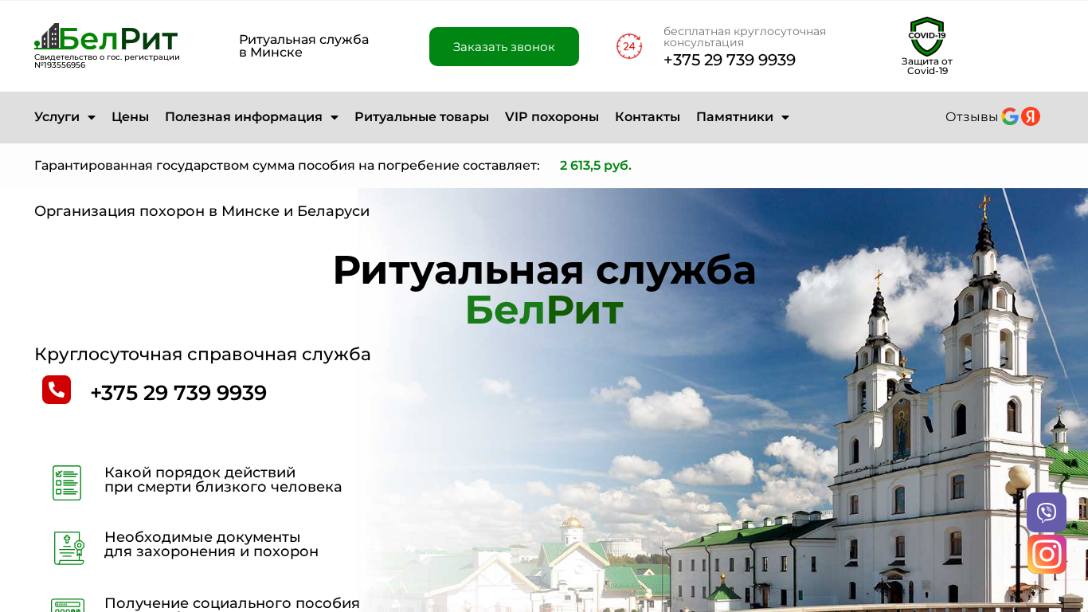This screenshot has width=1088, height=612.
Task: Click the Ритуальная служба в Минске text
Action: pyautogui.click(x=304, y=46)
